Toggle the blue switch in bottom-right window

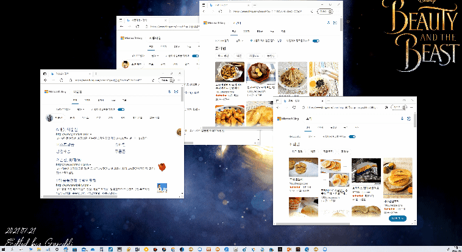click(x=352, y=136)
